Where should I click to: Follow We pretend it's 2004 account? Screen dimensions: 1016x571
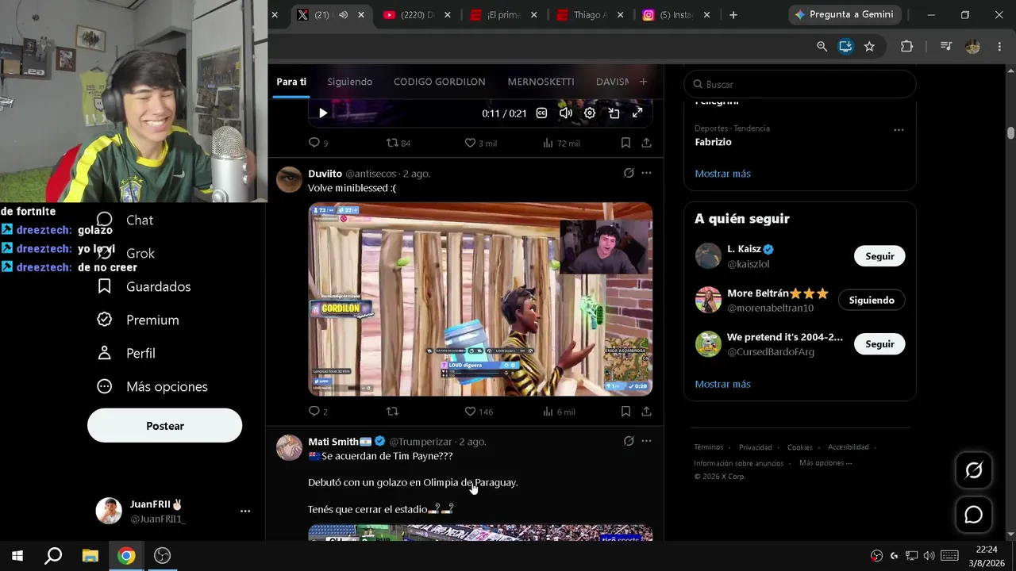[879, 344]
